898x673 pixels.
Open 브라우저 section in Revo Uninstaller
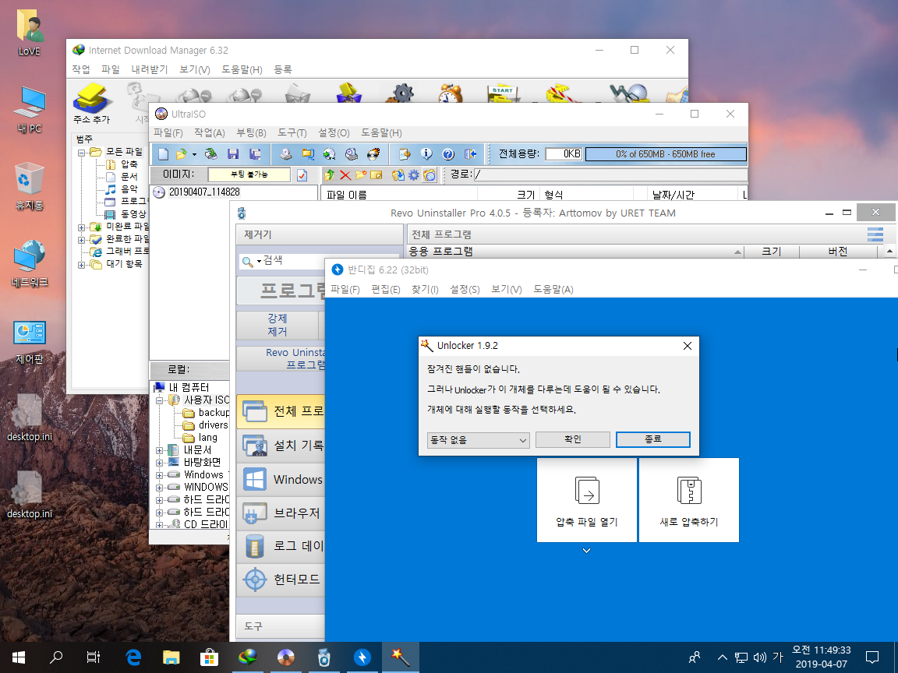[x=281, y=513]
